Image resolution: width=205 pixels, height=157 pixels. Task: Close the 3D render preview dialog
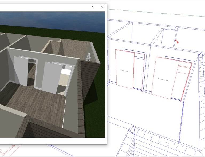(102, 7)
